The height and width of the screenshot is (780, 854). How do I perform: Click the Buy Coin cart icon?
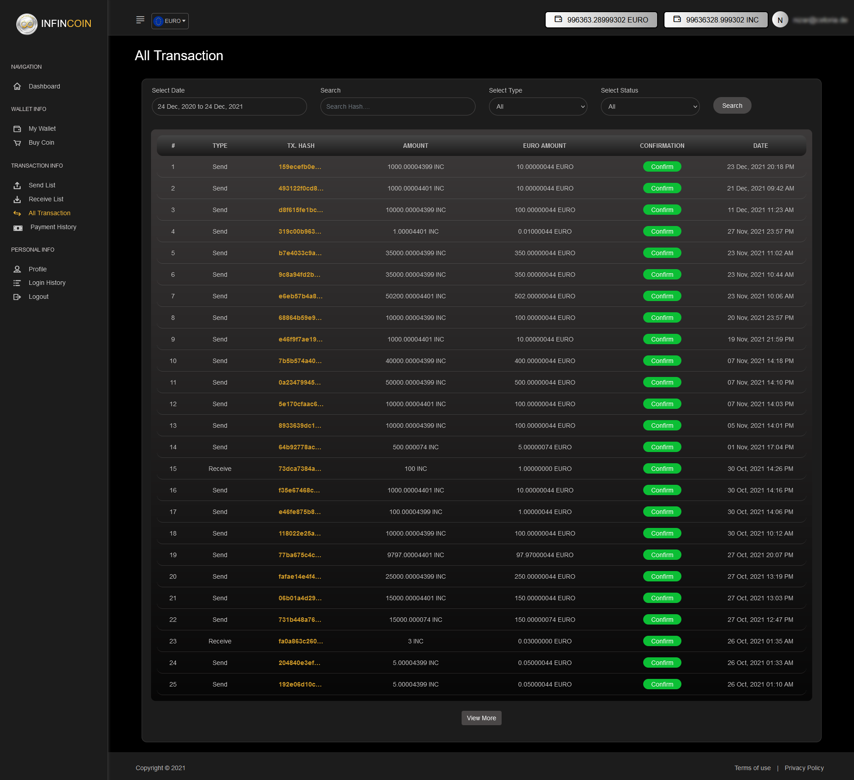17,143
